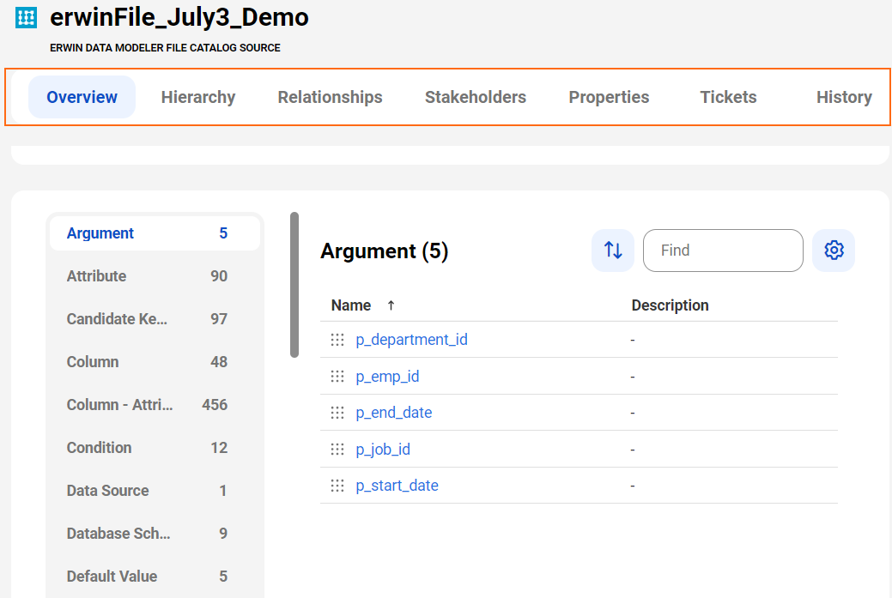The image size is (892, 598).
Task: Click the Description column header
Action: pos(671,305)
